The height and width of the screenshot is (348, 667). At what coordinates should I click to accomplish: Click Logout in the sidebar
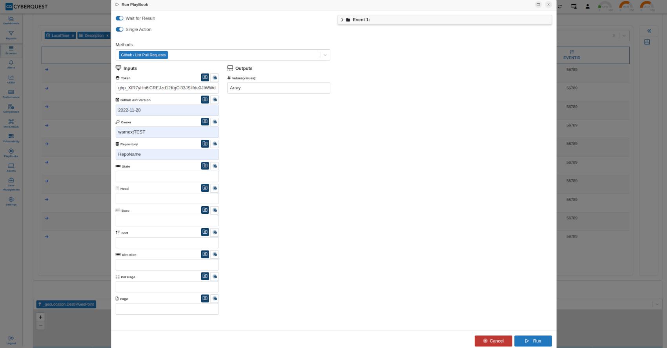coord(11,340)
